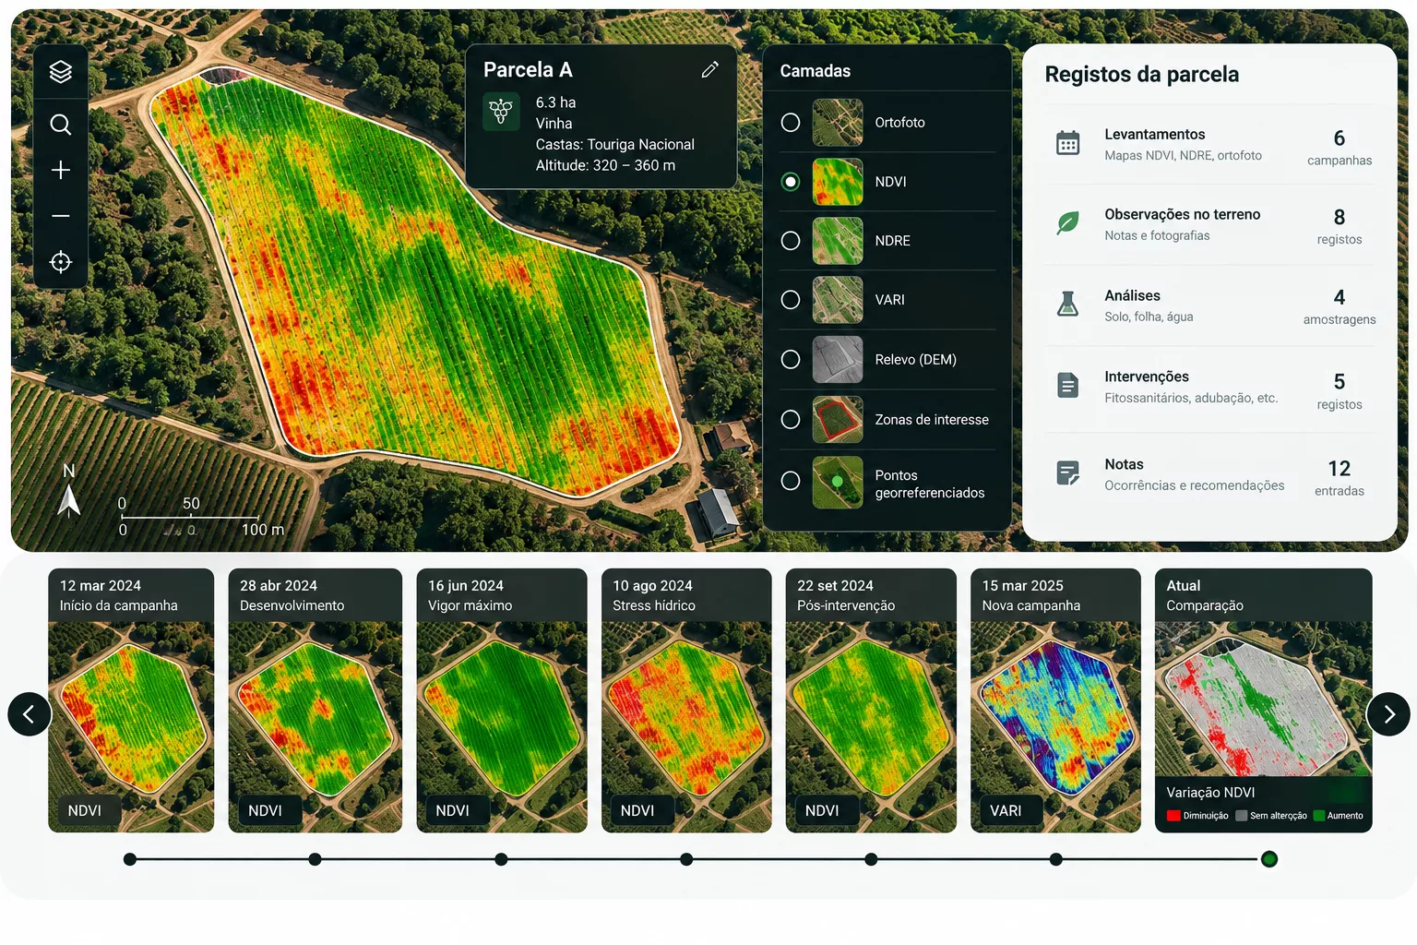Click the highlighted final timeline marker
This screenshot has height=945, width=1417.
coord(1269,859)
